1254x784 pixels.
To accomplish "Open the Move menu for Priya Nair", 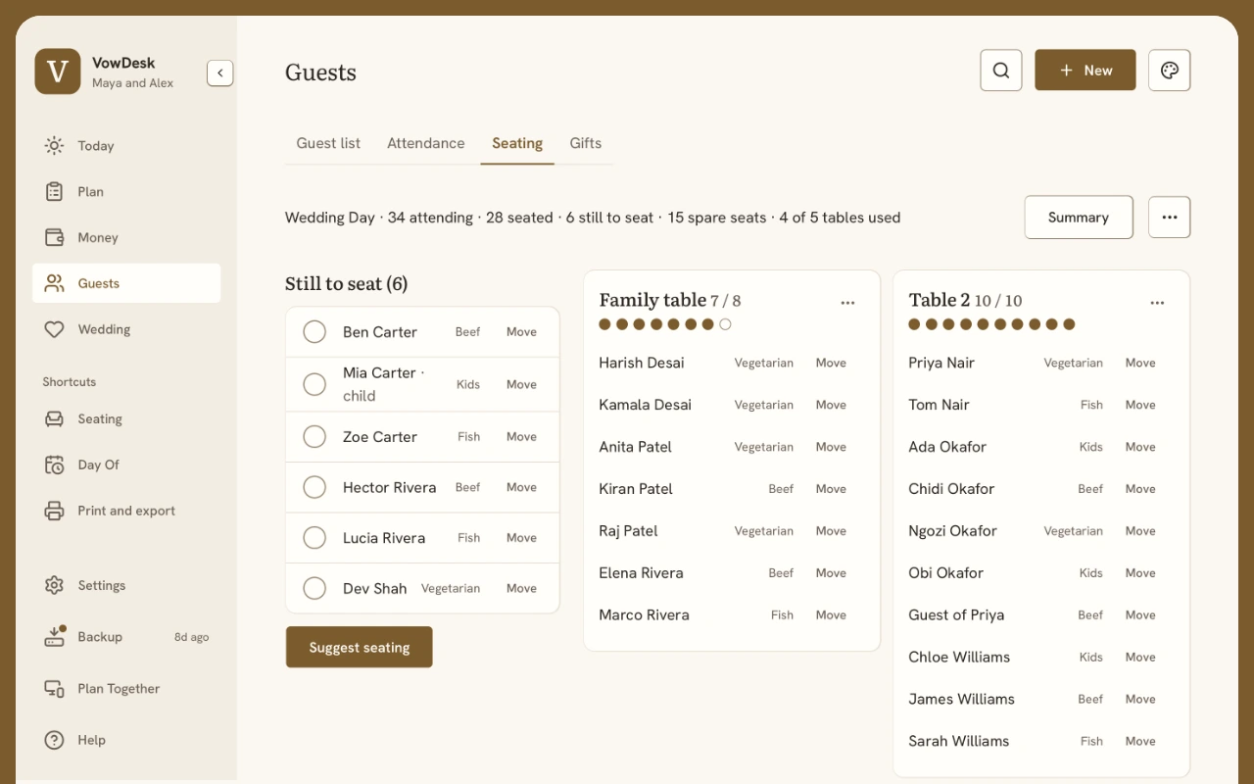I will tap(1140, 363).
